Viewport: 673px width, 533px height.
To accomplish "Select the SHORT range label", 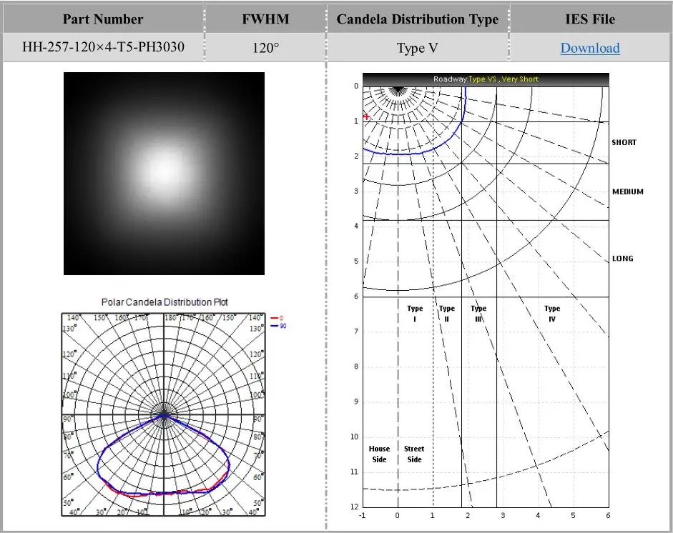I will click(x=624, y=142).
